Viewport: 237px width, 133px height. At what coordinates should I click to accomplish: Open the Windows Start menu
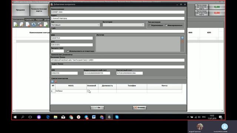pyautogui.click(x=15, y=117)
